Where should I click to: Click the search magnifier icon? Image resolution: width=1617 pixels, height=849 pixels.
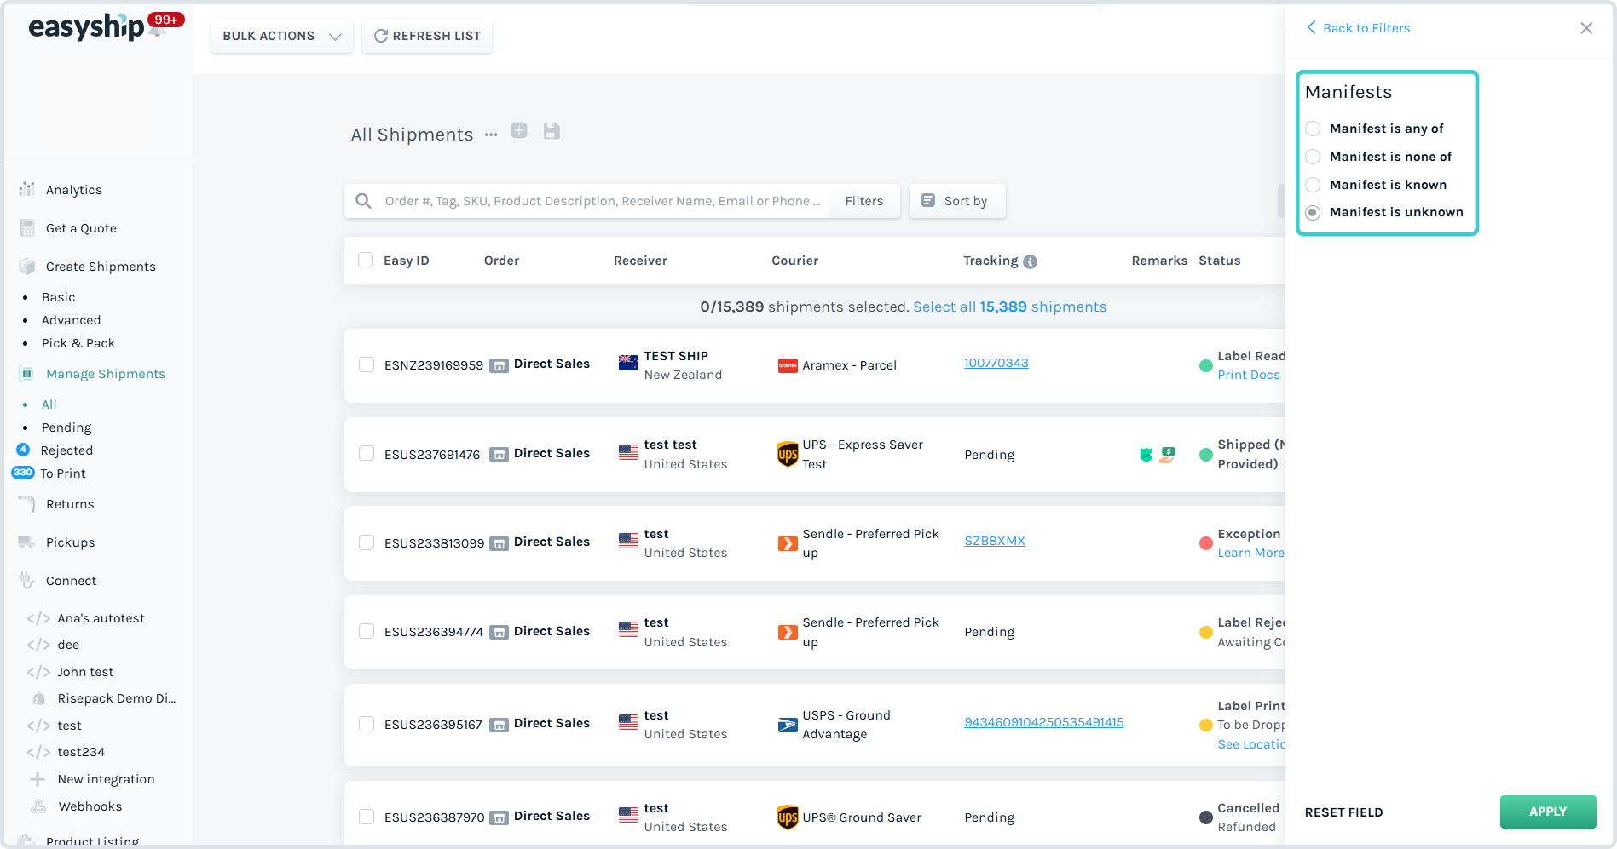(363, 201)
